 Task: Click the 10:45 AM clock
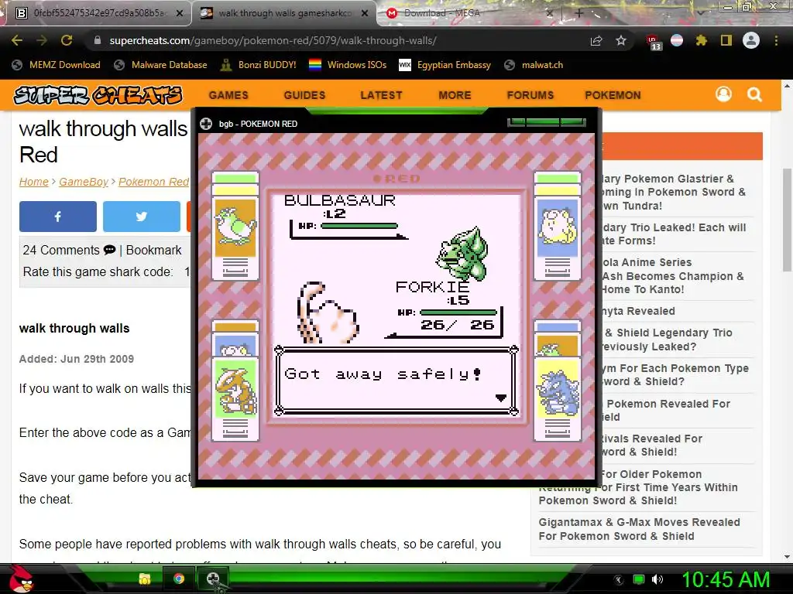tap(726, 579)
